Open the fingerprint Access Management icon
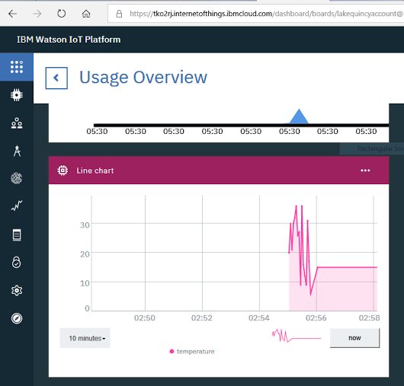 coord(17,178)
